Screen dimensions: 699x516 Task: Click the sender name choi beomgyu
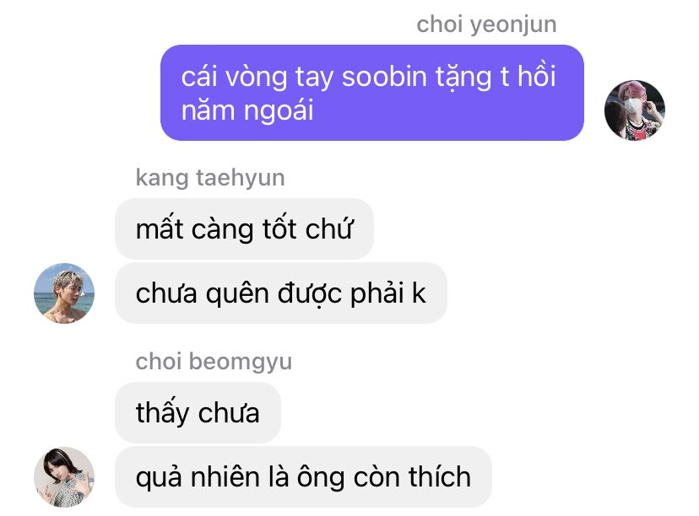point(214,361)
